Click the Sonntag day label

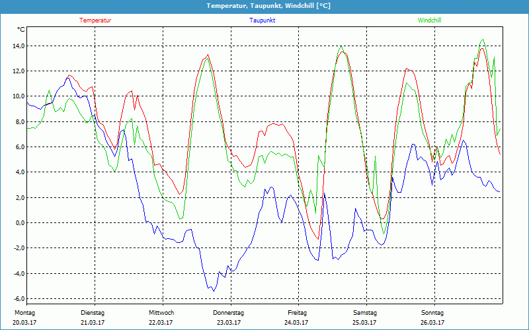432,313
